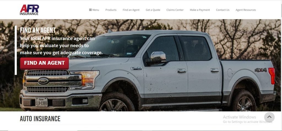Click the scroll-to-top arrow button
282x131 pixels.
click(269, 117)
